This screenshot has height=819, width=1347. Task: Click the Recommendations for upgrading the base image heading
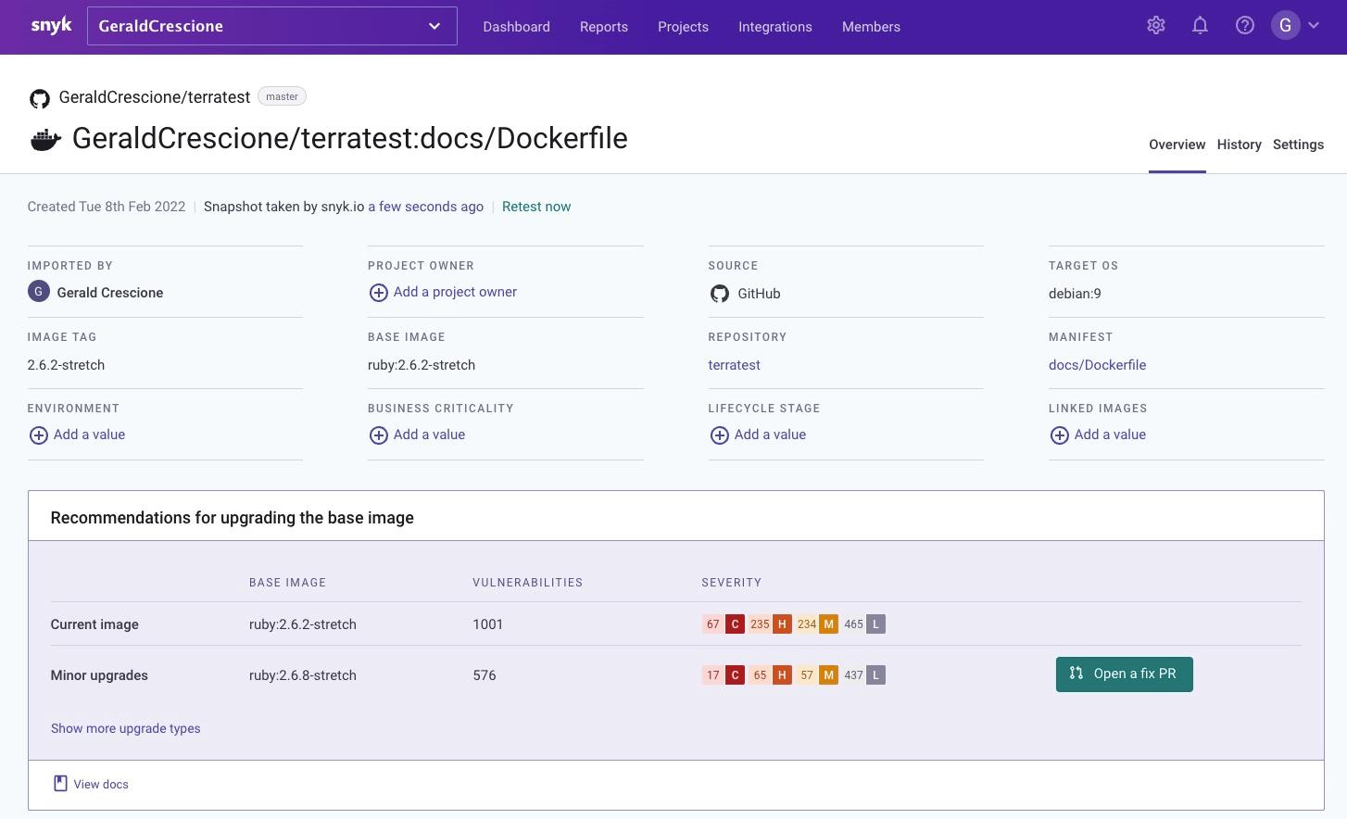point(232,518)
